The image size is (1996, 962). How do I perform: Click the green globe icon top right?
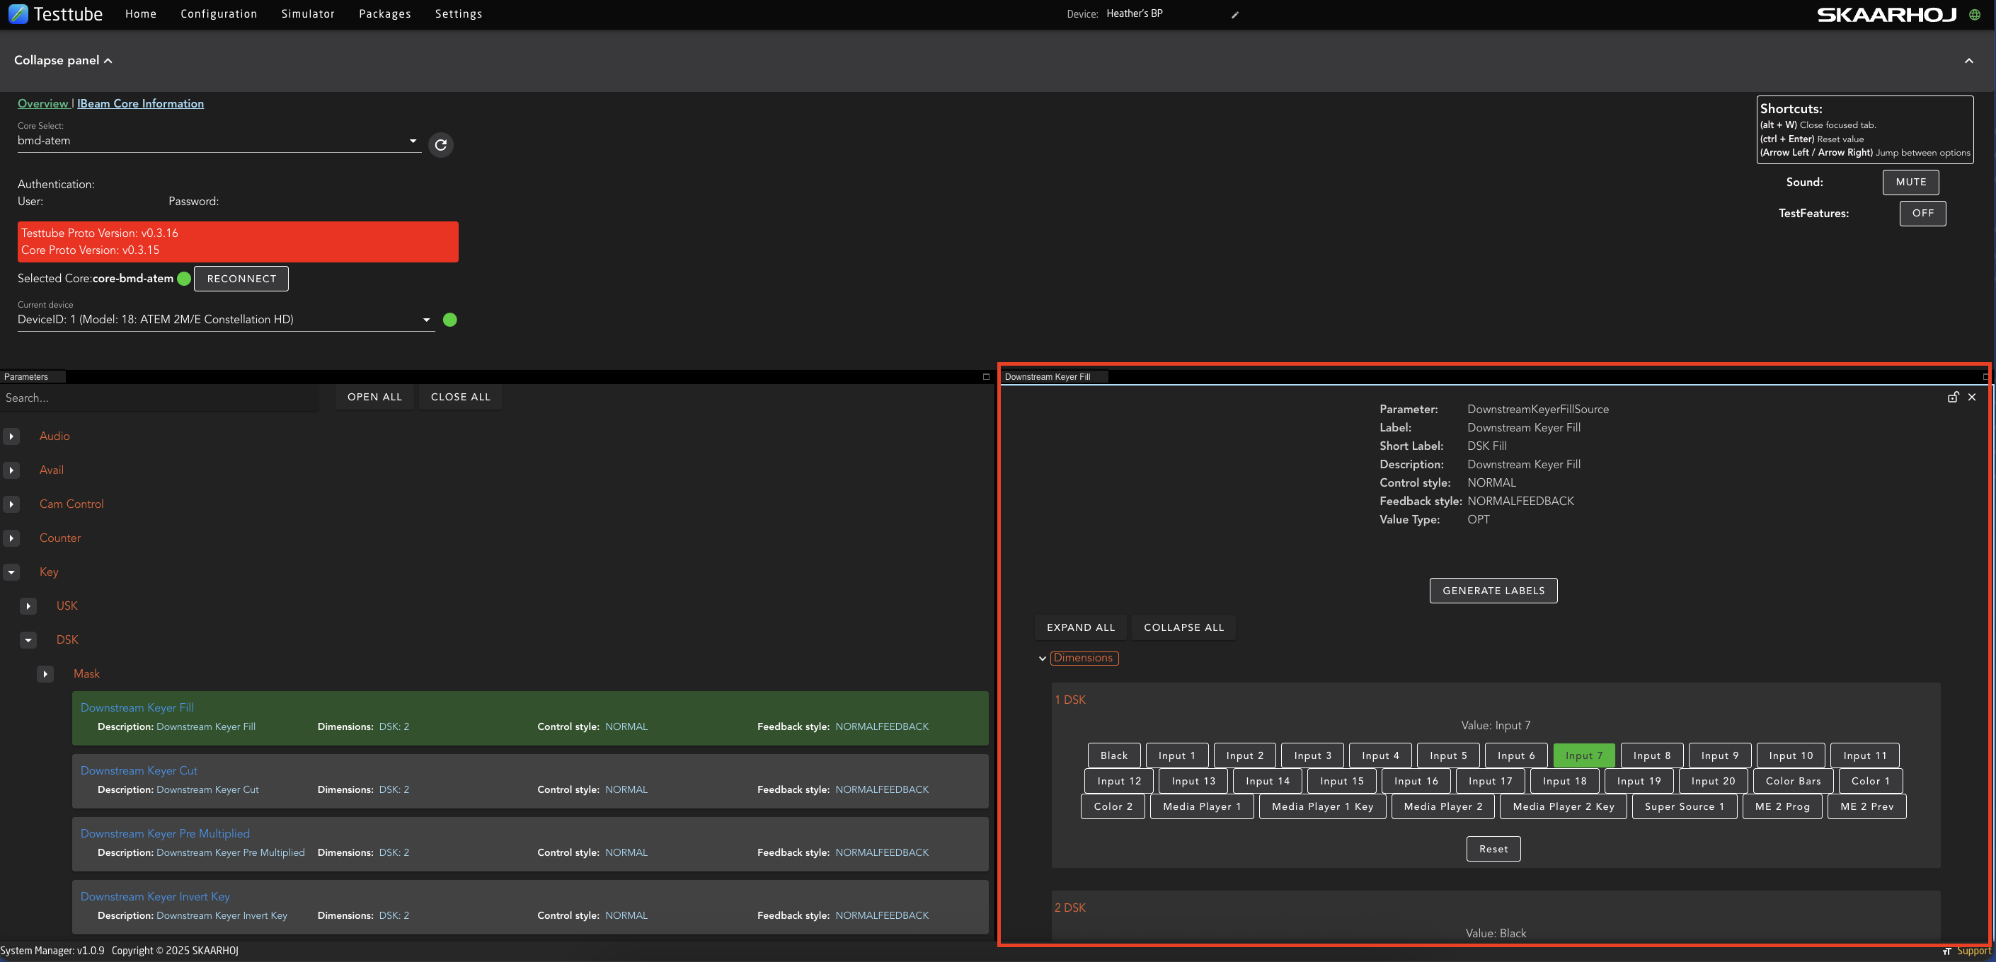1974,15
